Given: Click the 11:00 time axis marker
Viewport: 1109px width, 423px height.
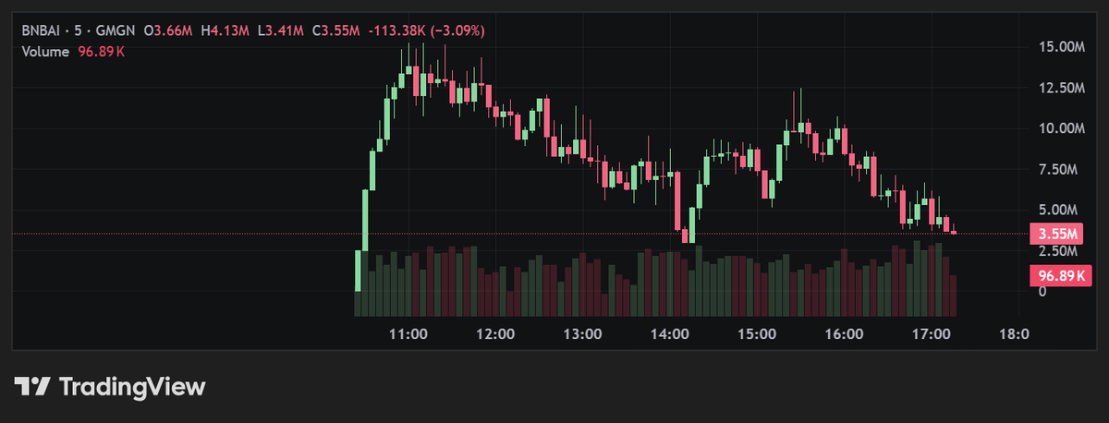Looking at the screenshot, I should point(407,333).
